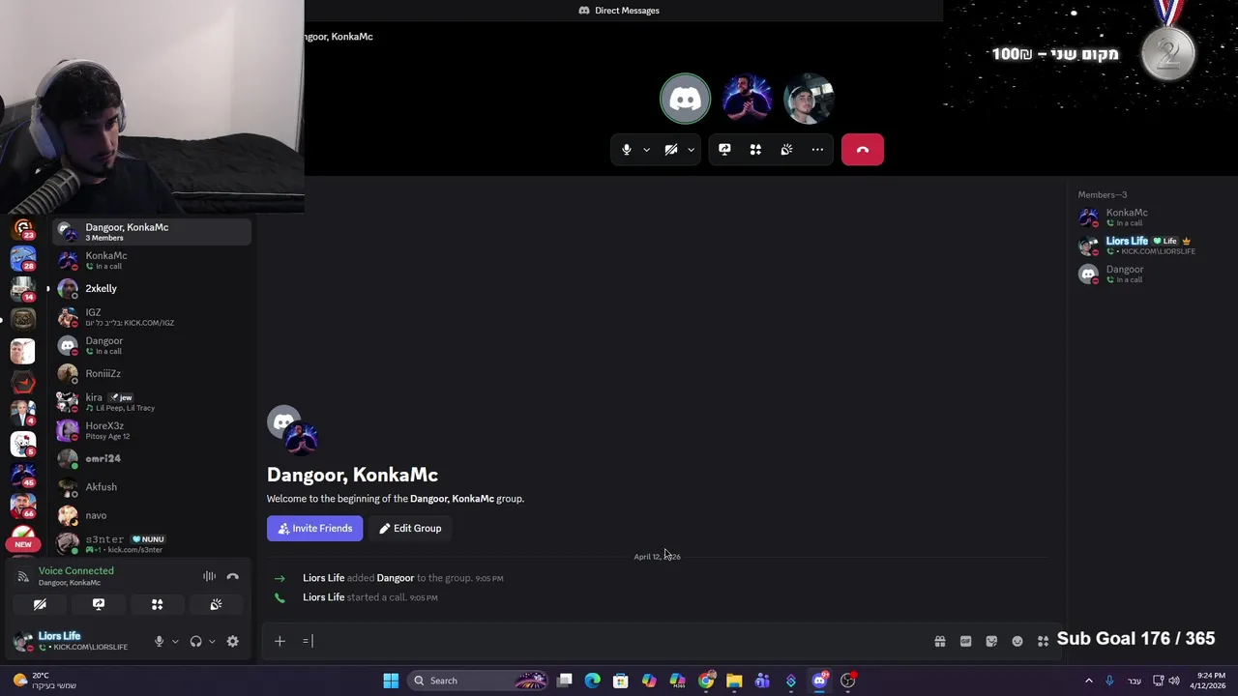Screen dimensions: 1238x696
Task: Open Windows Start menu
Action: coord(391,681)
